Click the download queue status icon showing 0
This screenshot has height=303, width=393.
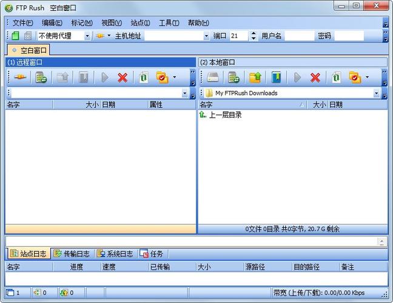pos(64,293)
